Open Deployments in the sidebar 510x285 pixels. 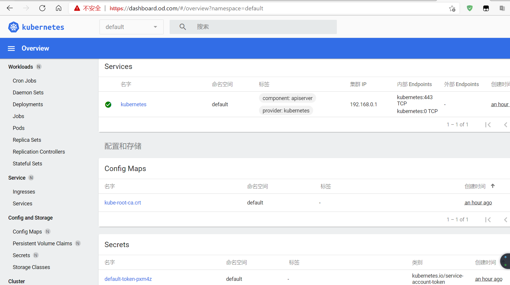(x=28, y=104)
